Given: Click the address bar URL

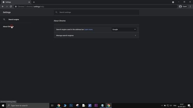Looking at the screenshot, I should [35, 7].
